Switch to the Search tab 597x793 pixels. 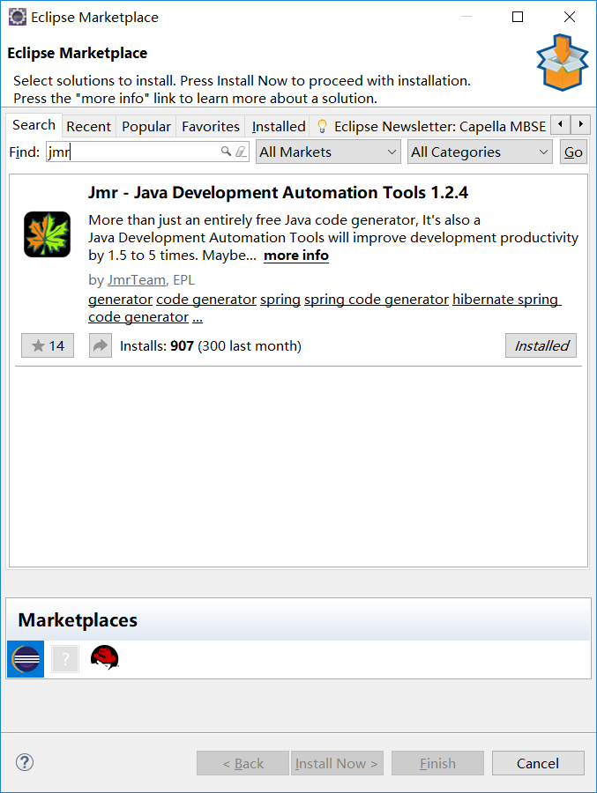(34, 125)
